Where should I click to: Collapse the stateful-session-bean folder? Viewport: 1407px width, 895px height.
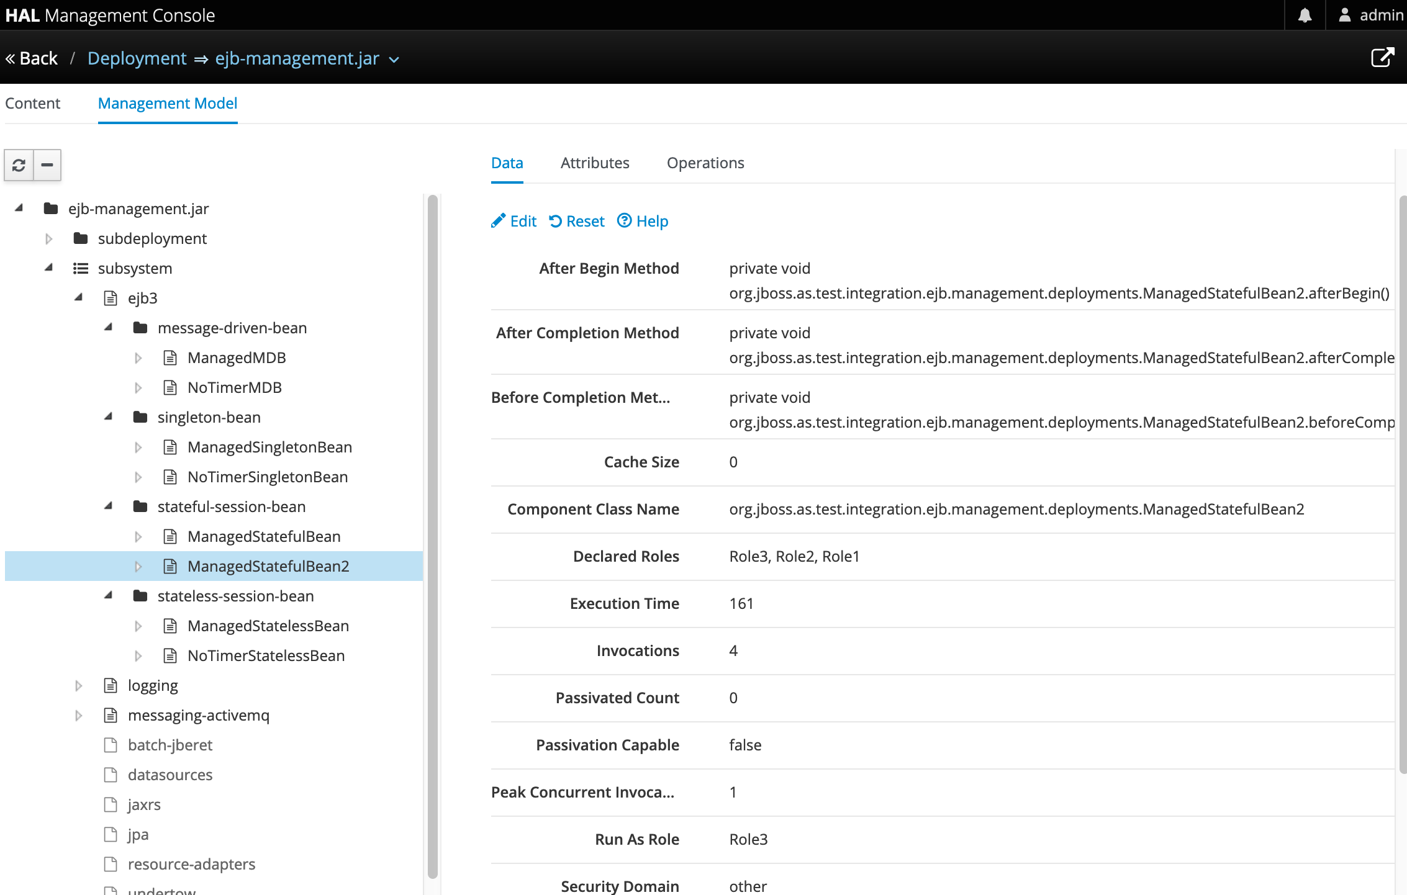point(109,506)
